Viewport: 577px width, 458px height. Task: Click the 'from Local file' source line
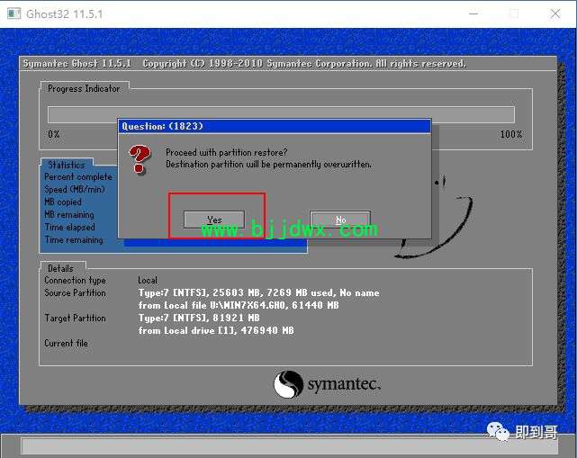tap(239, 305)
